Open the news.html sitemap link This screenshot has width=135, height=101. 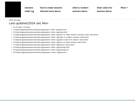pyautogui.click(x=40, y=30)
